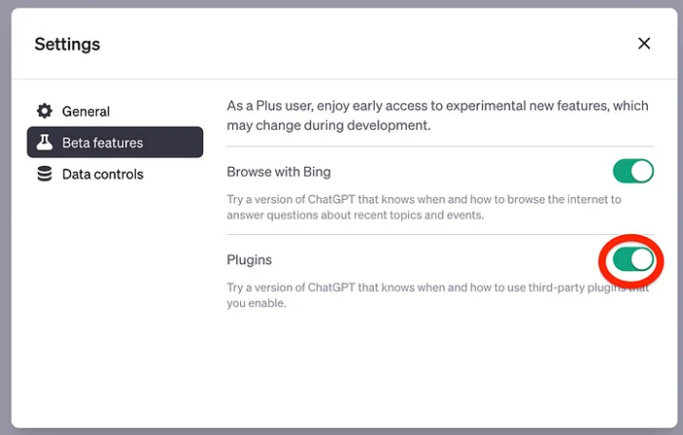Click the flask icon for Beta features

[44, 142]
